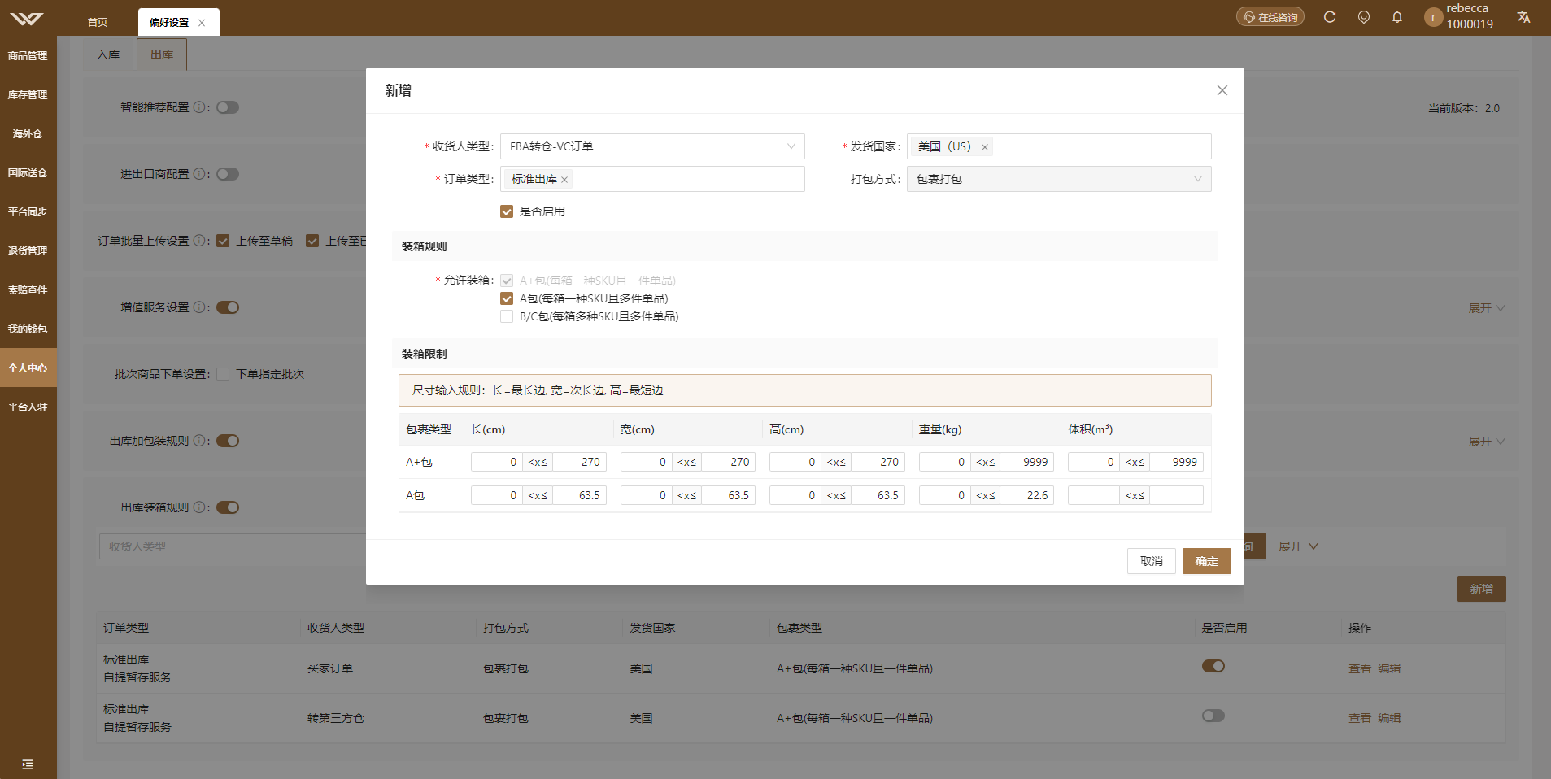1551x779 pixels.
Task: Click 编辑 for the 转第三方仓 row
Action: click(1389, 718)
